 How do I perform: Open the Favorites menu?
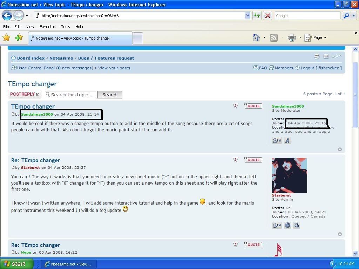(47, 27)
